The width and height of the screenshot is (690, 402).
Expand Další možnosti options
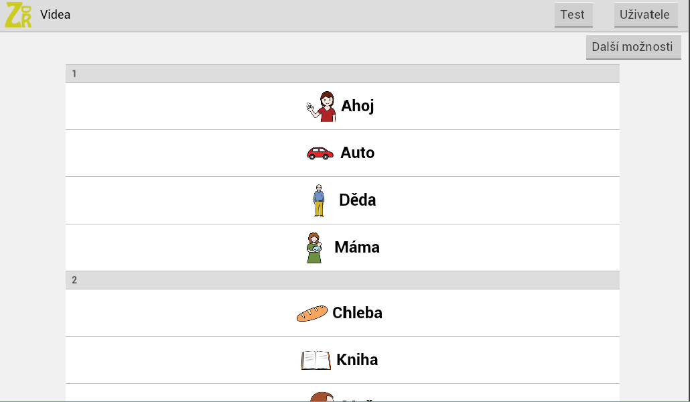(633, 47)
